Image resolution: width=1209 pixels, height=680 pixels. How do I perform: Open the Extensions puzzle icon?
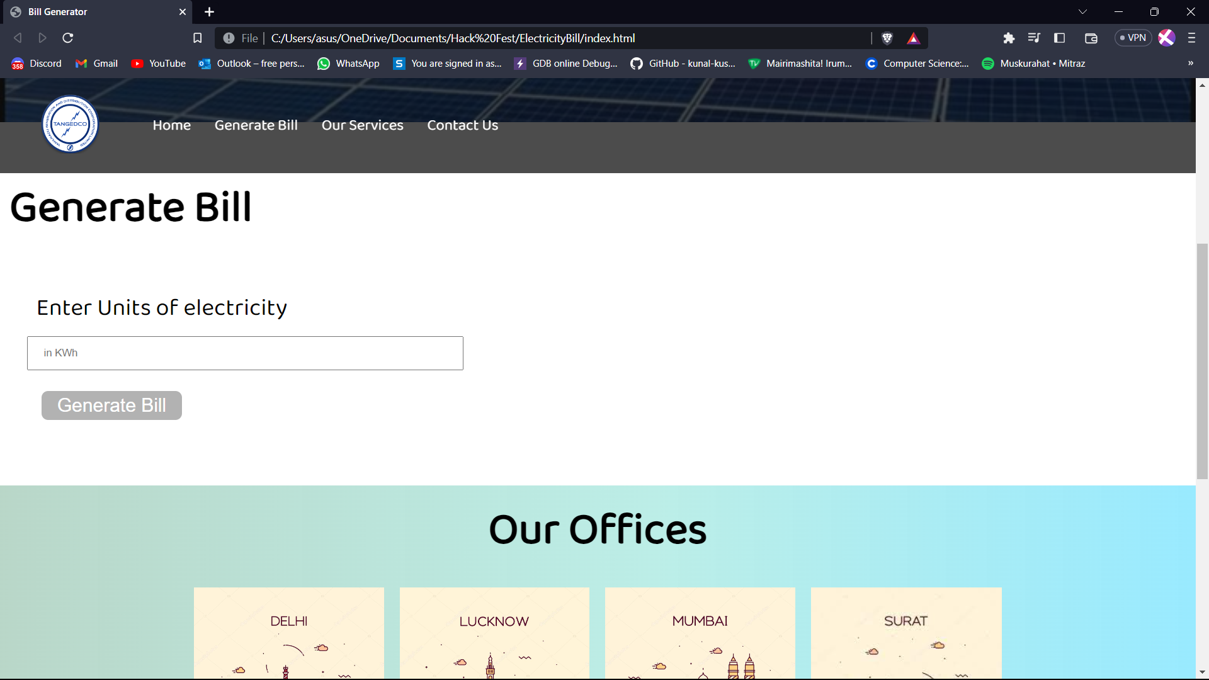1009,38
